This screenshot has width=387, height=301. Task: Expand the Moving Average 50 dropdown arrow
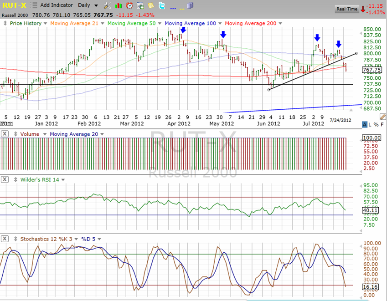click(160, 24)
